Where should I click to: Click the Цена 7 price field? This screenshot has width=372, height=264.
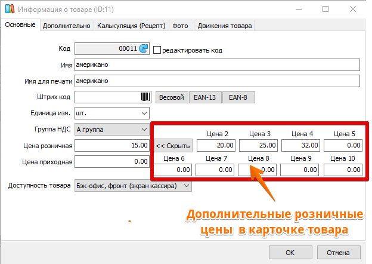coord(215,170)
